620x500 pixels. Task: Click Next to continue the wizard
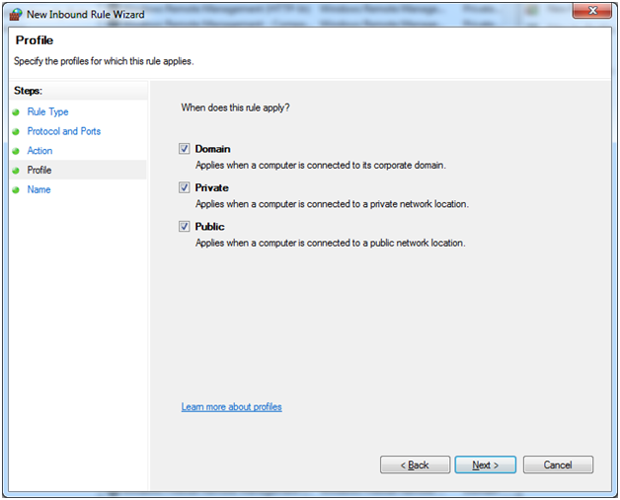485,464
